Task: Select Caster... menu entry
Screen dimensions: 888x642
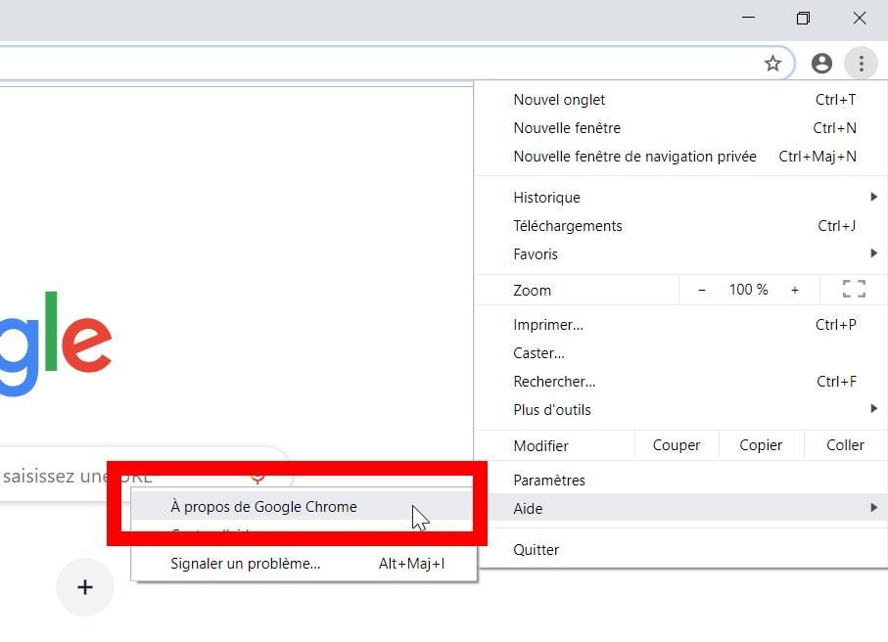Action: (x=680, y=353)
